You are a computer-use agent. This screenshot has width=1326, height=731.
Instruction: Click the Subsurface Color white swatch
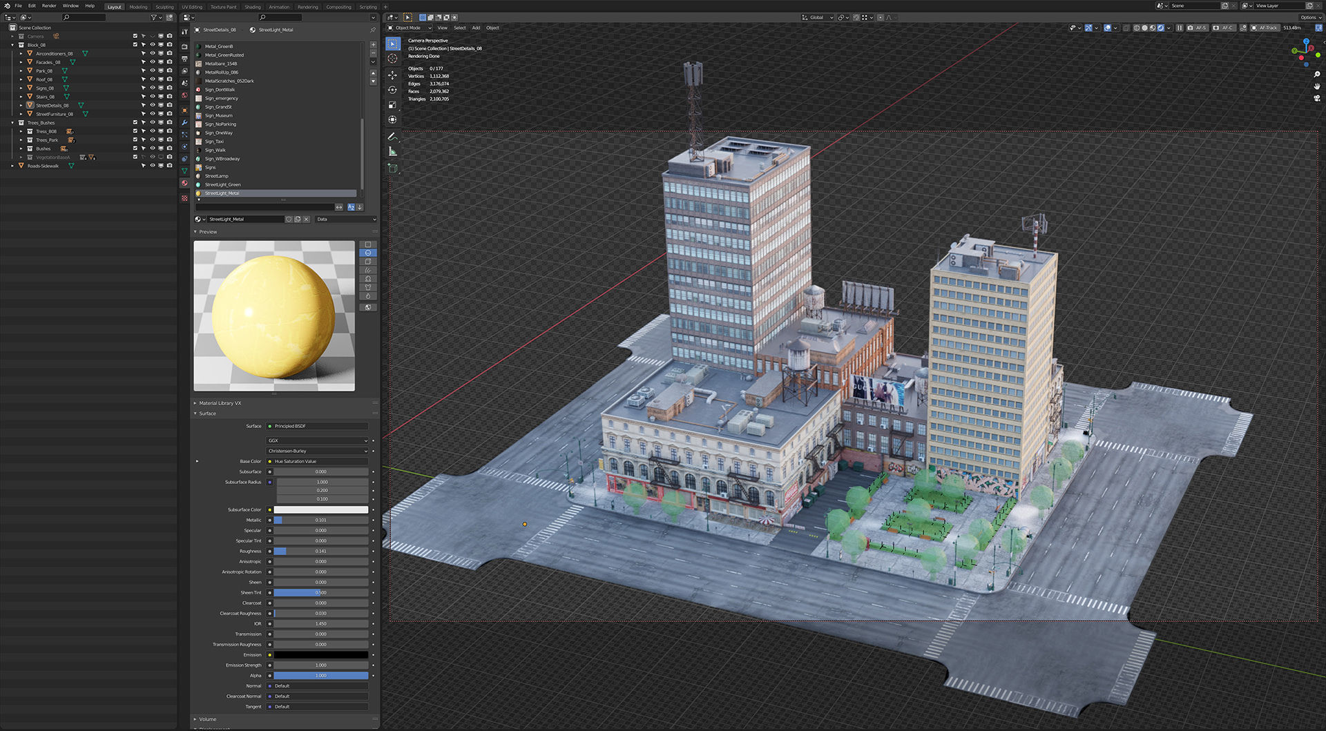(x=321, y=509)
